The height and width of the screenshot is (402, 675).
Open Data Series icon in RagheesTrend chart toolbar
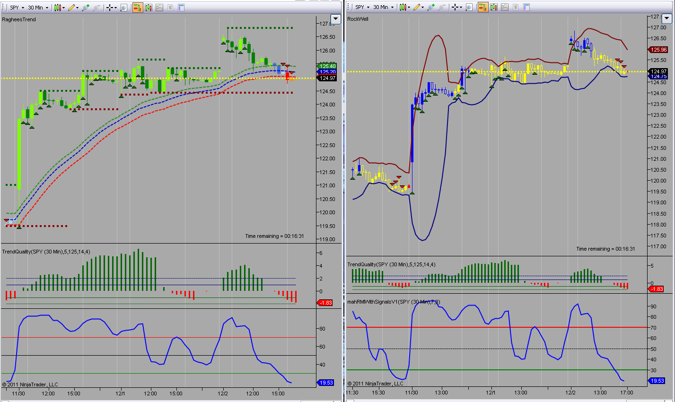pos(149,8)
